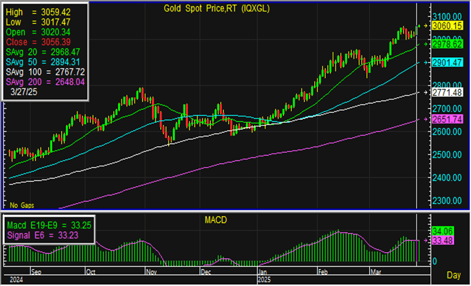Viewport: 471px width, 286px height.
Task: Click the green 2978.62 price marker
Action: [447, 43]
